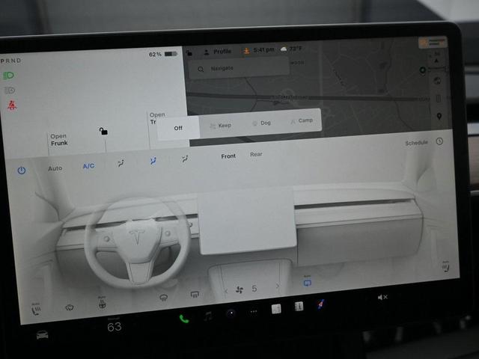Tap the car controls icon
479x359 pixels.
(43, 334)
